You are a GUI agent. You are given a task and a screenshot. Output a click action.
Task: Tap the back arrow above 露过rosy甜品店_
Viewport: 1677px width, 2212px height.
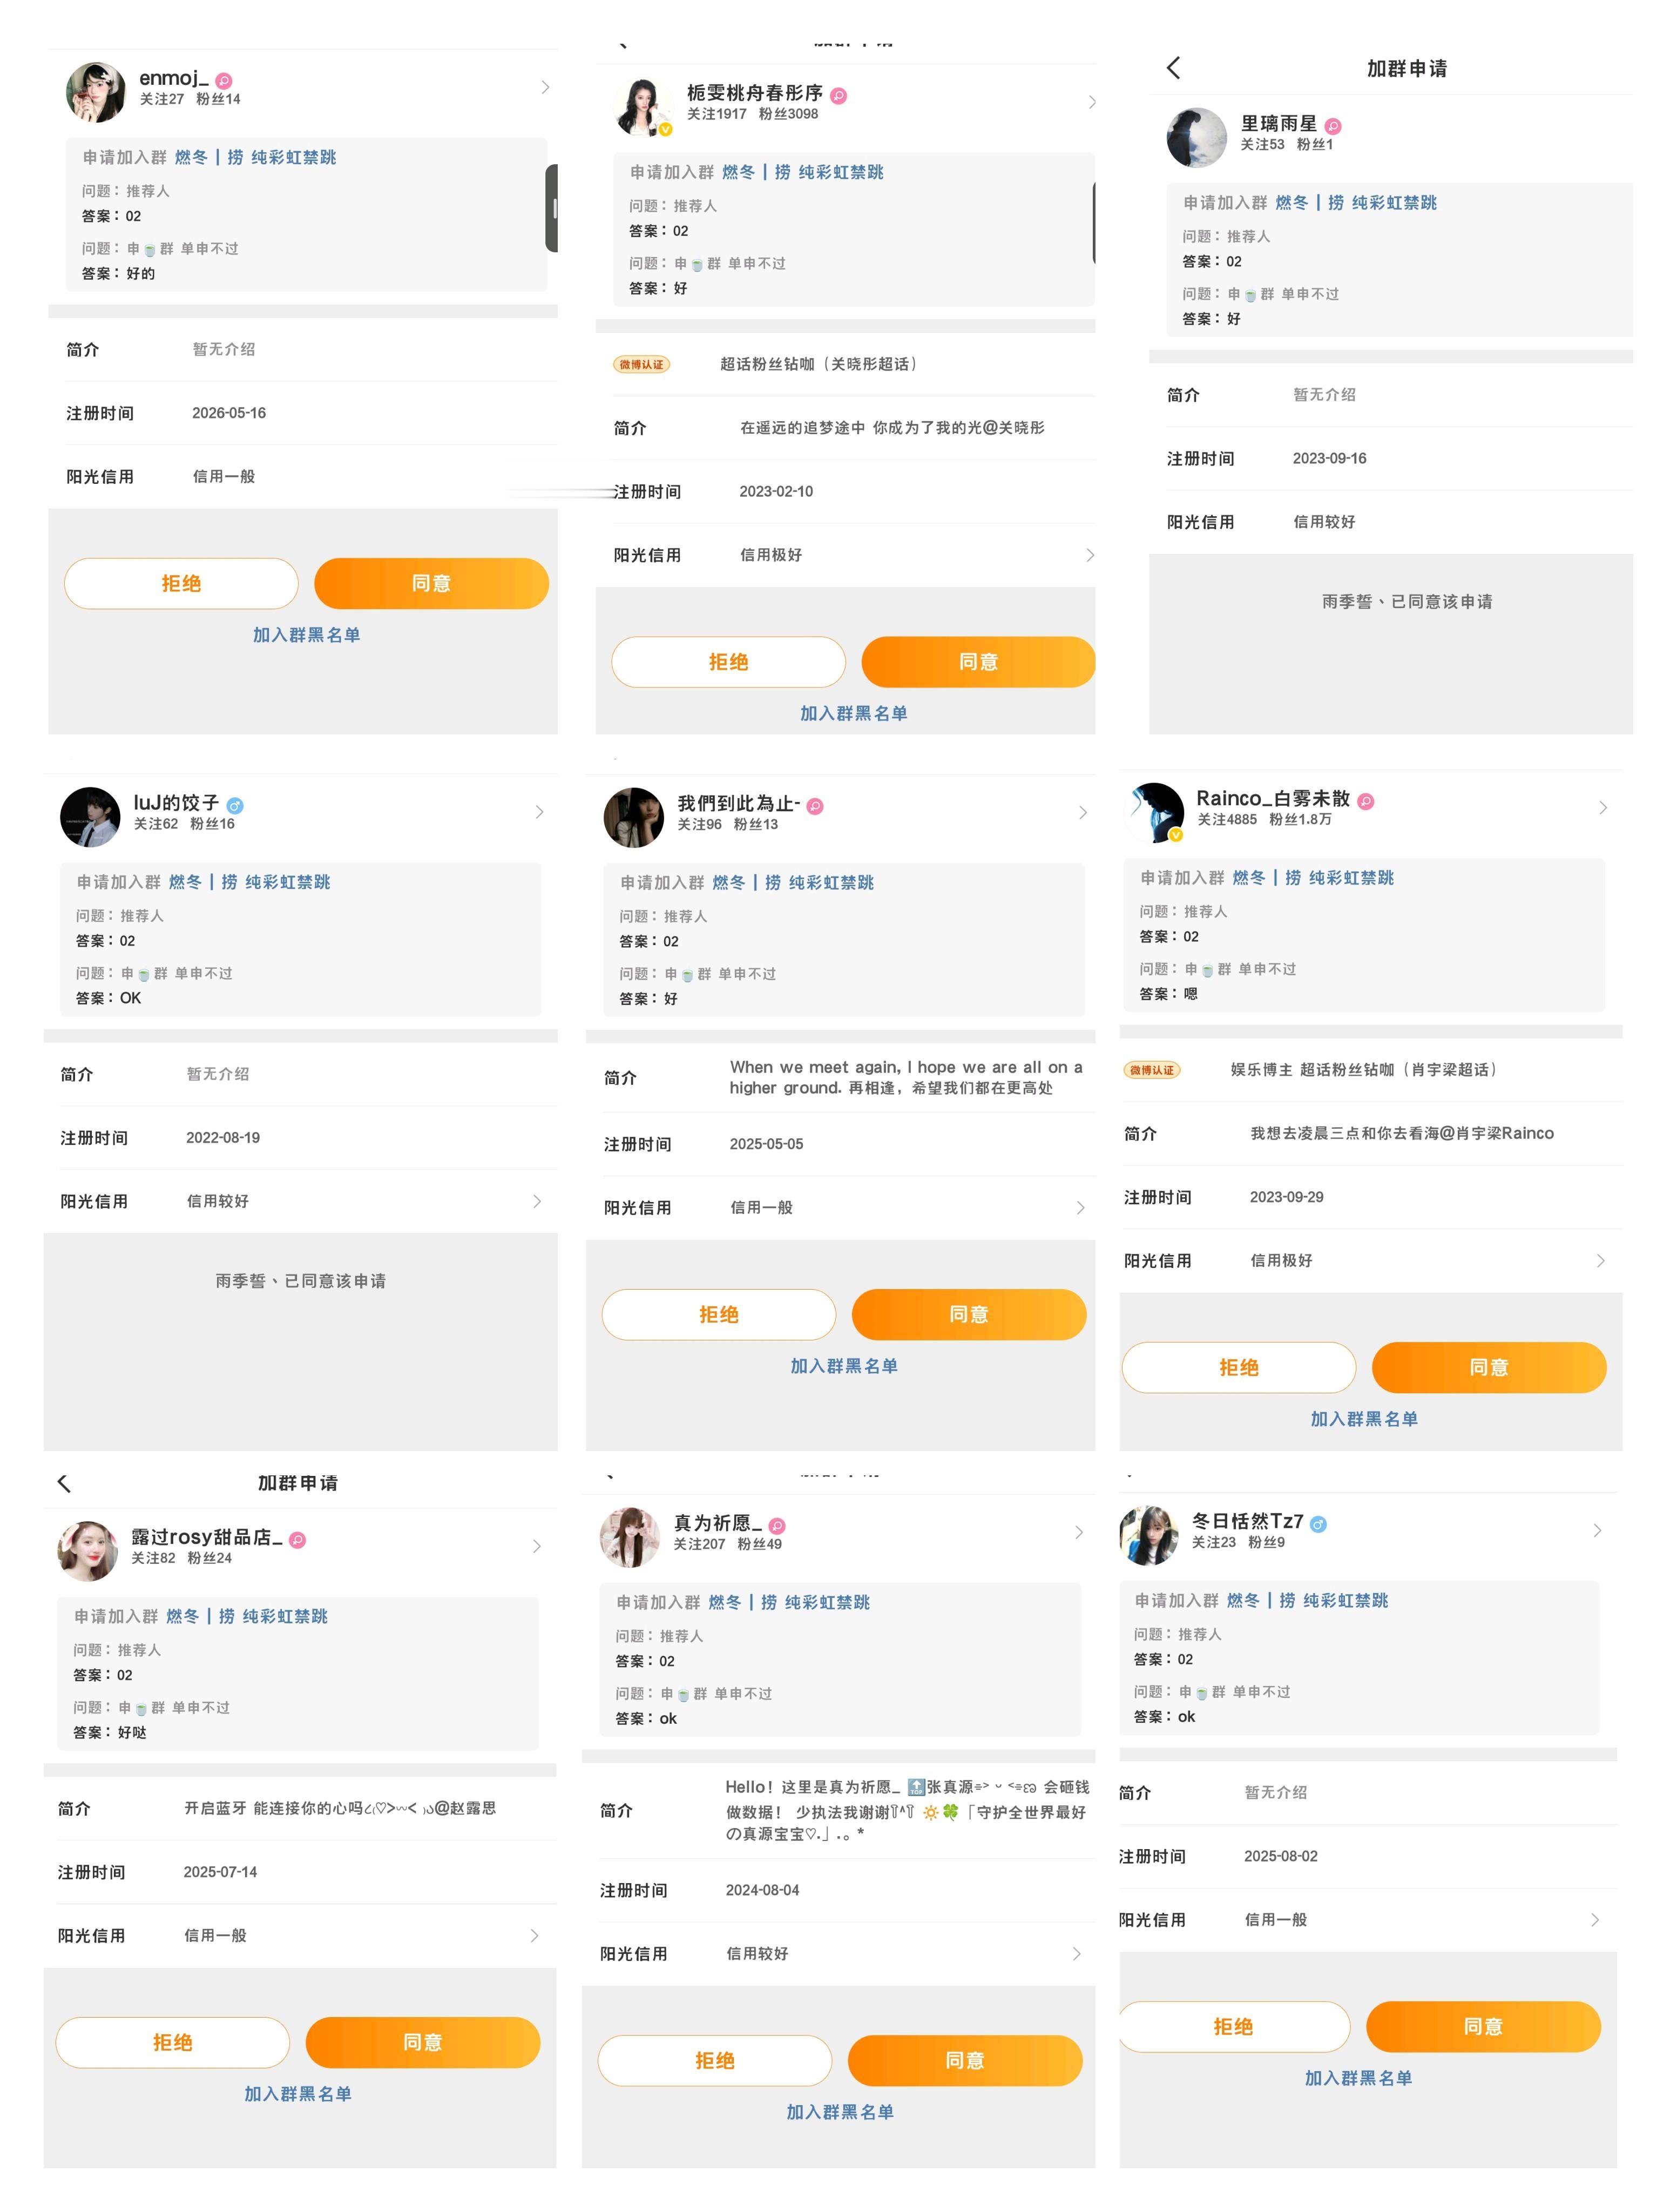pyautogui.click(x=64, y=1483)
